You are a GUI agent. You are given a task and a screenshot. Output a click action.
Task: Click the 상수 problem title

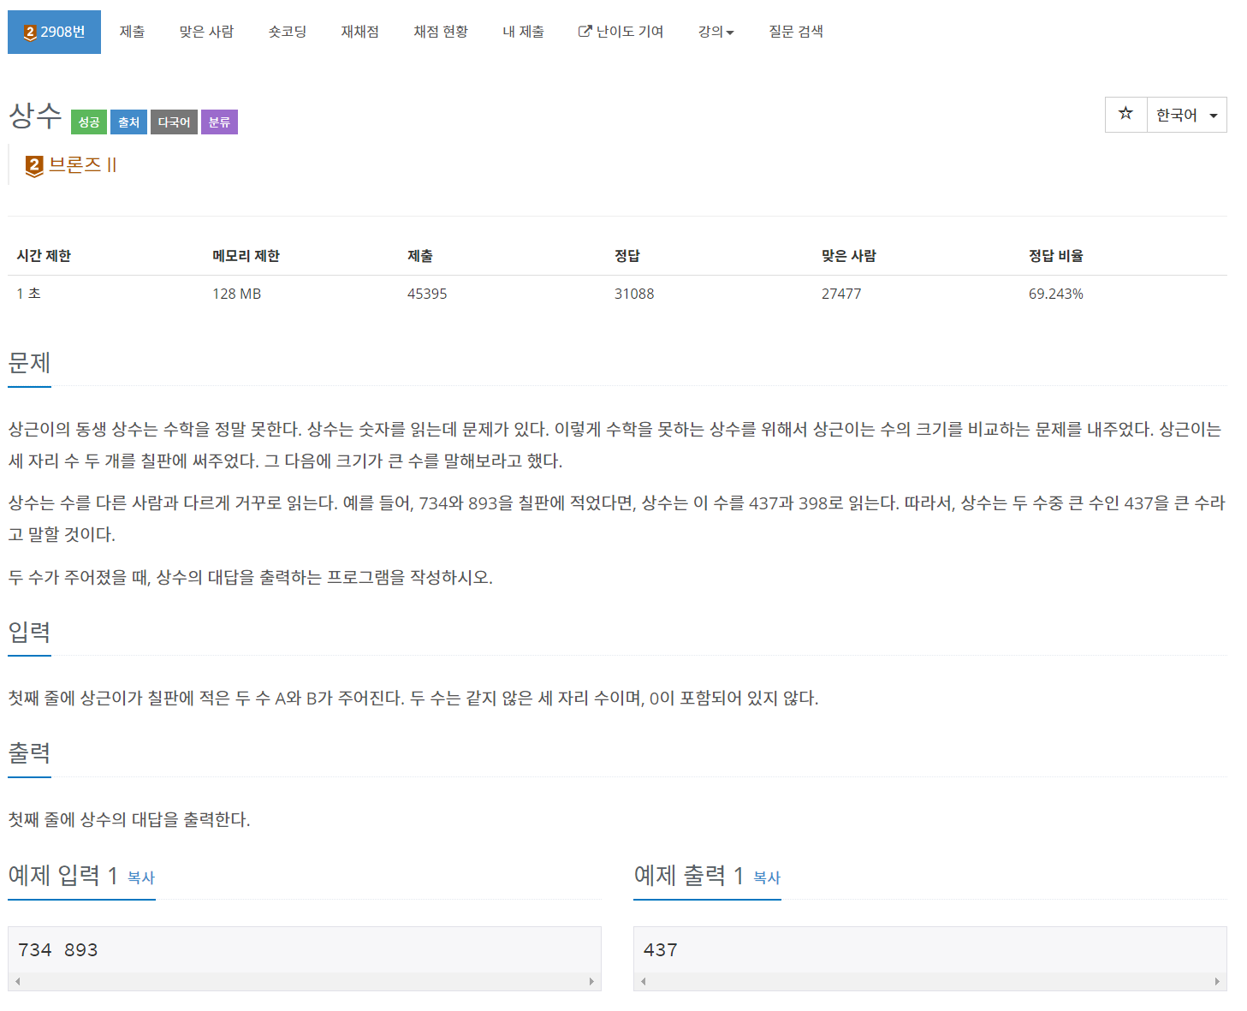point(35,116)
